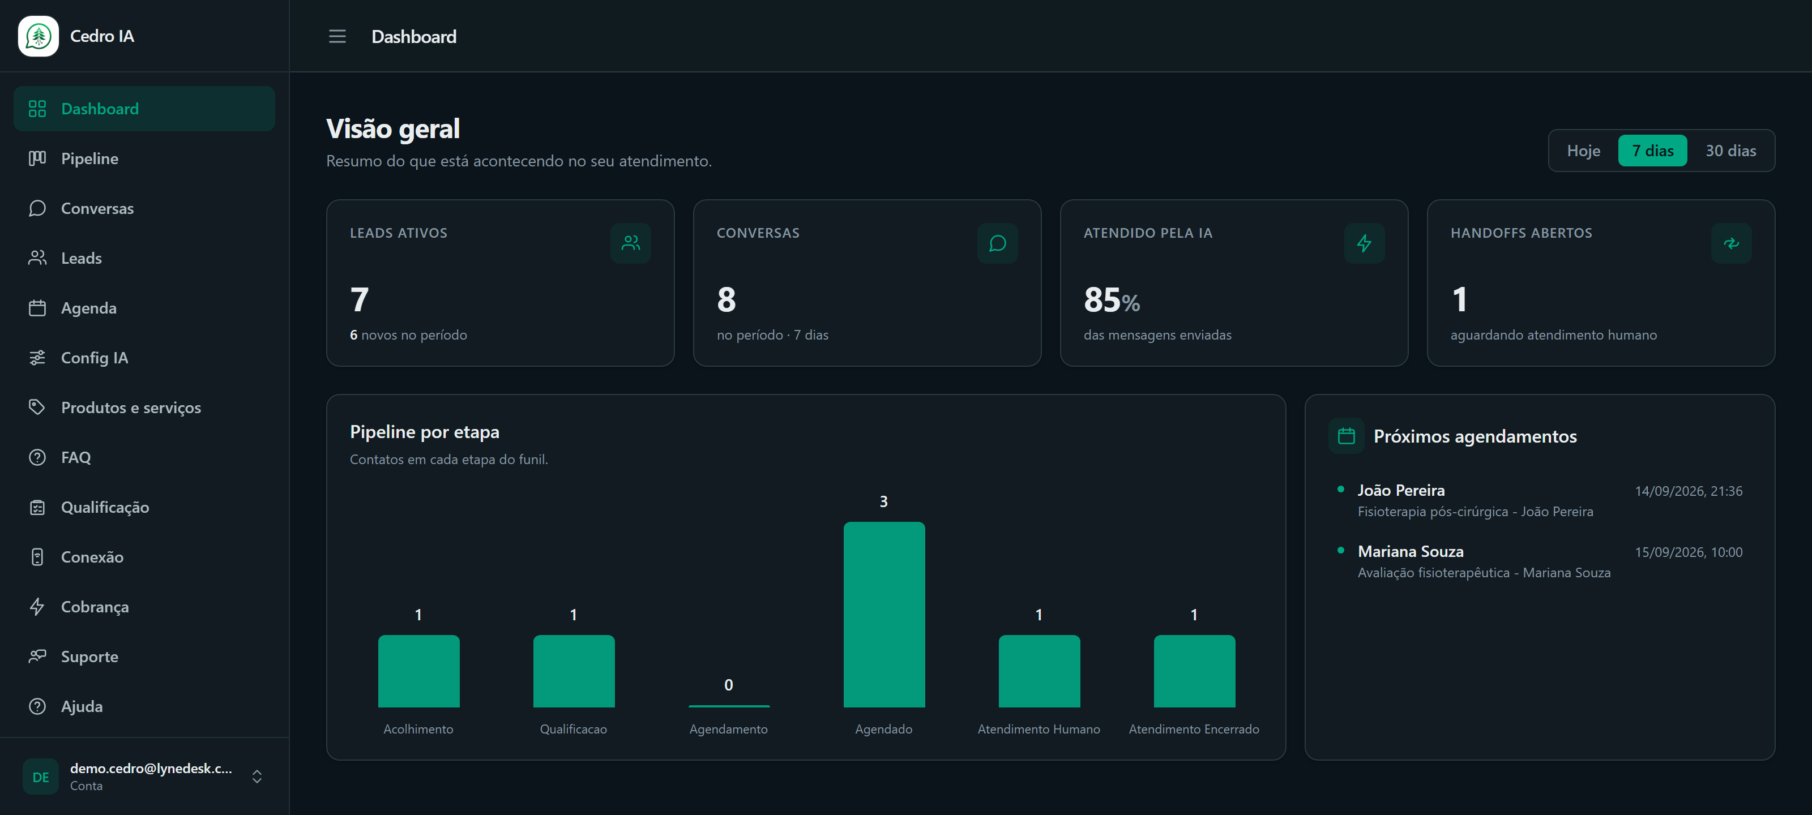Open the Dashboard sidebar item
This screenshot has width=1812, height=815.
pos(144,109)
